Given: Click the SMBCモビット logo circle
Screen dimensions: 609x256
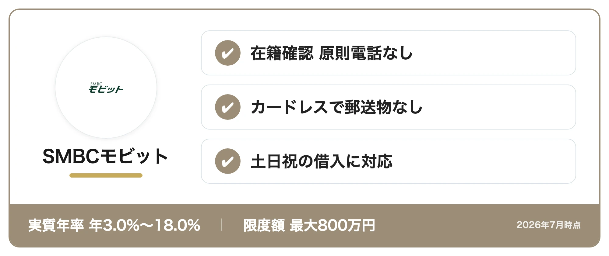Looking at the screenshot, I should click(106, 88).
